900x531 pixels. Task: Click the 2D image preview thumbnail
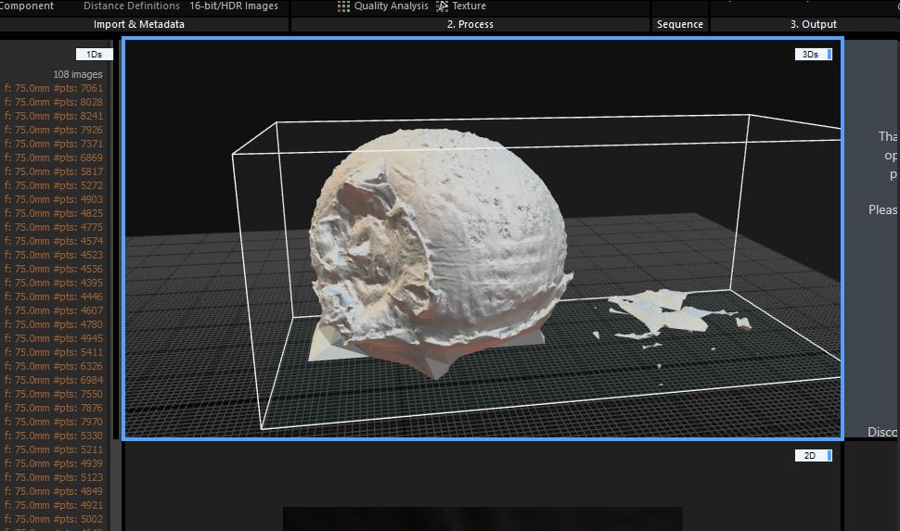[482, 518]
